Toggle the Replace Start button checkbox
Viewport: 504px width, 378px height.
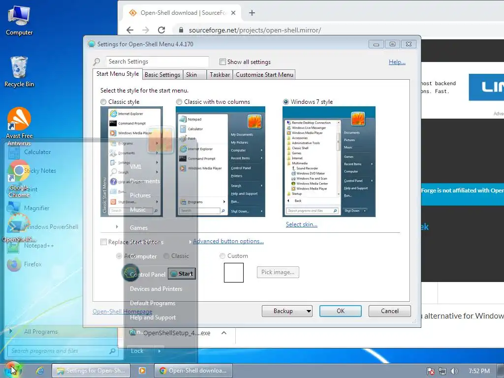click(x=103, y=242)
